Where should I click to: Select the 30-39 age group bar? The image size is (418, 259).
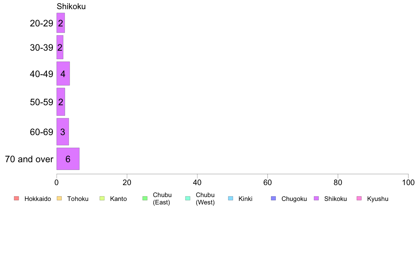[60, 47]
